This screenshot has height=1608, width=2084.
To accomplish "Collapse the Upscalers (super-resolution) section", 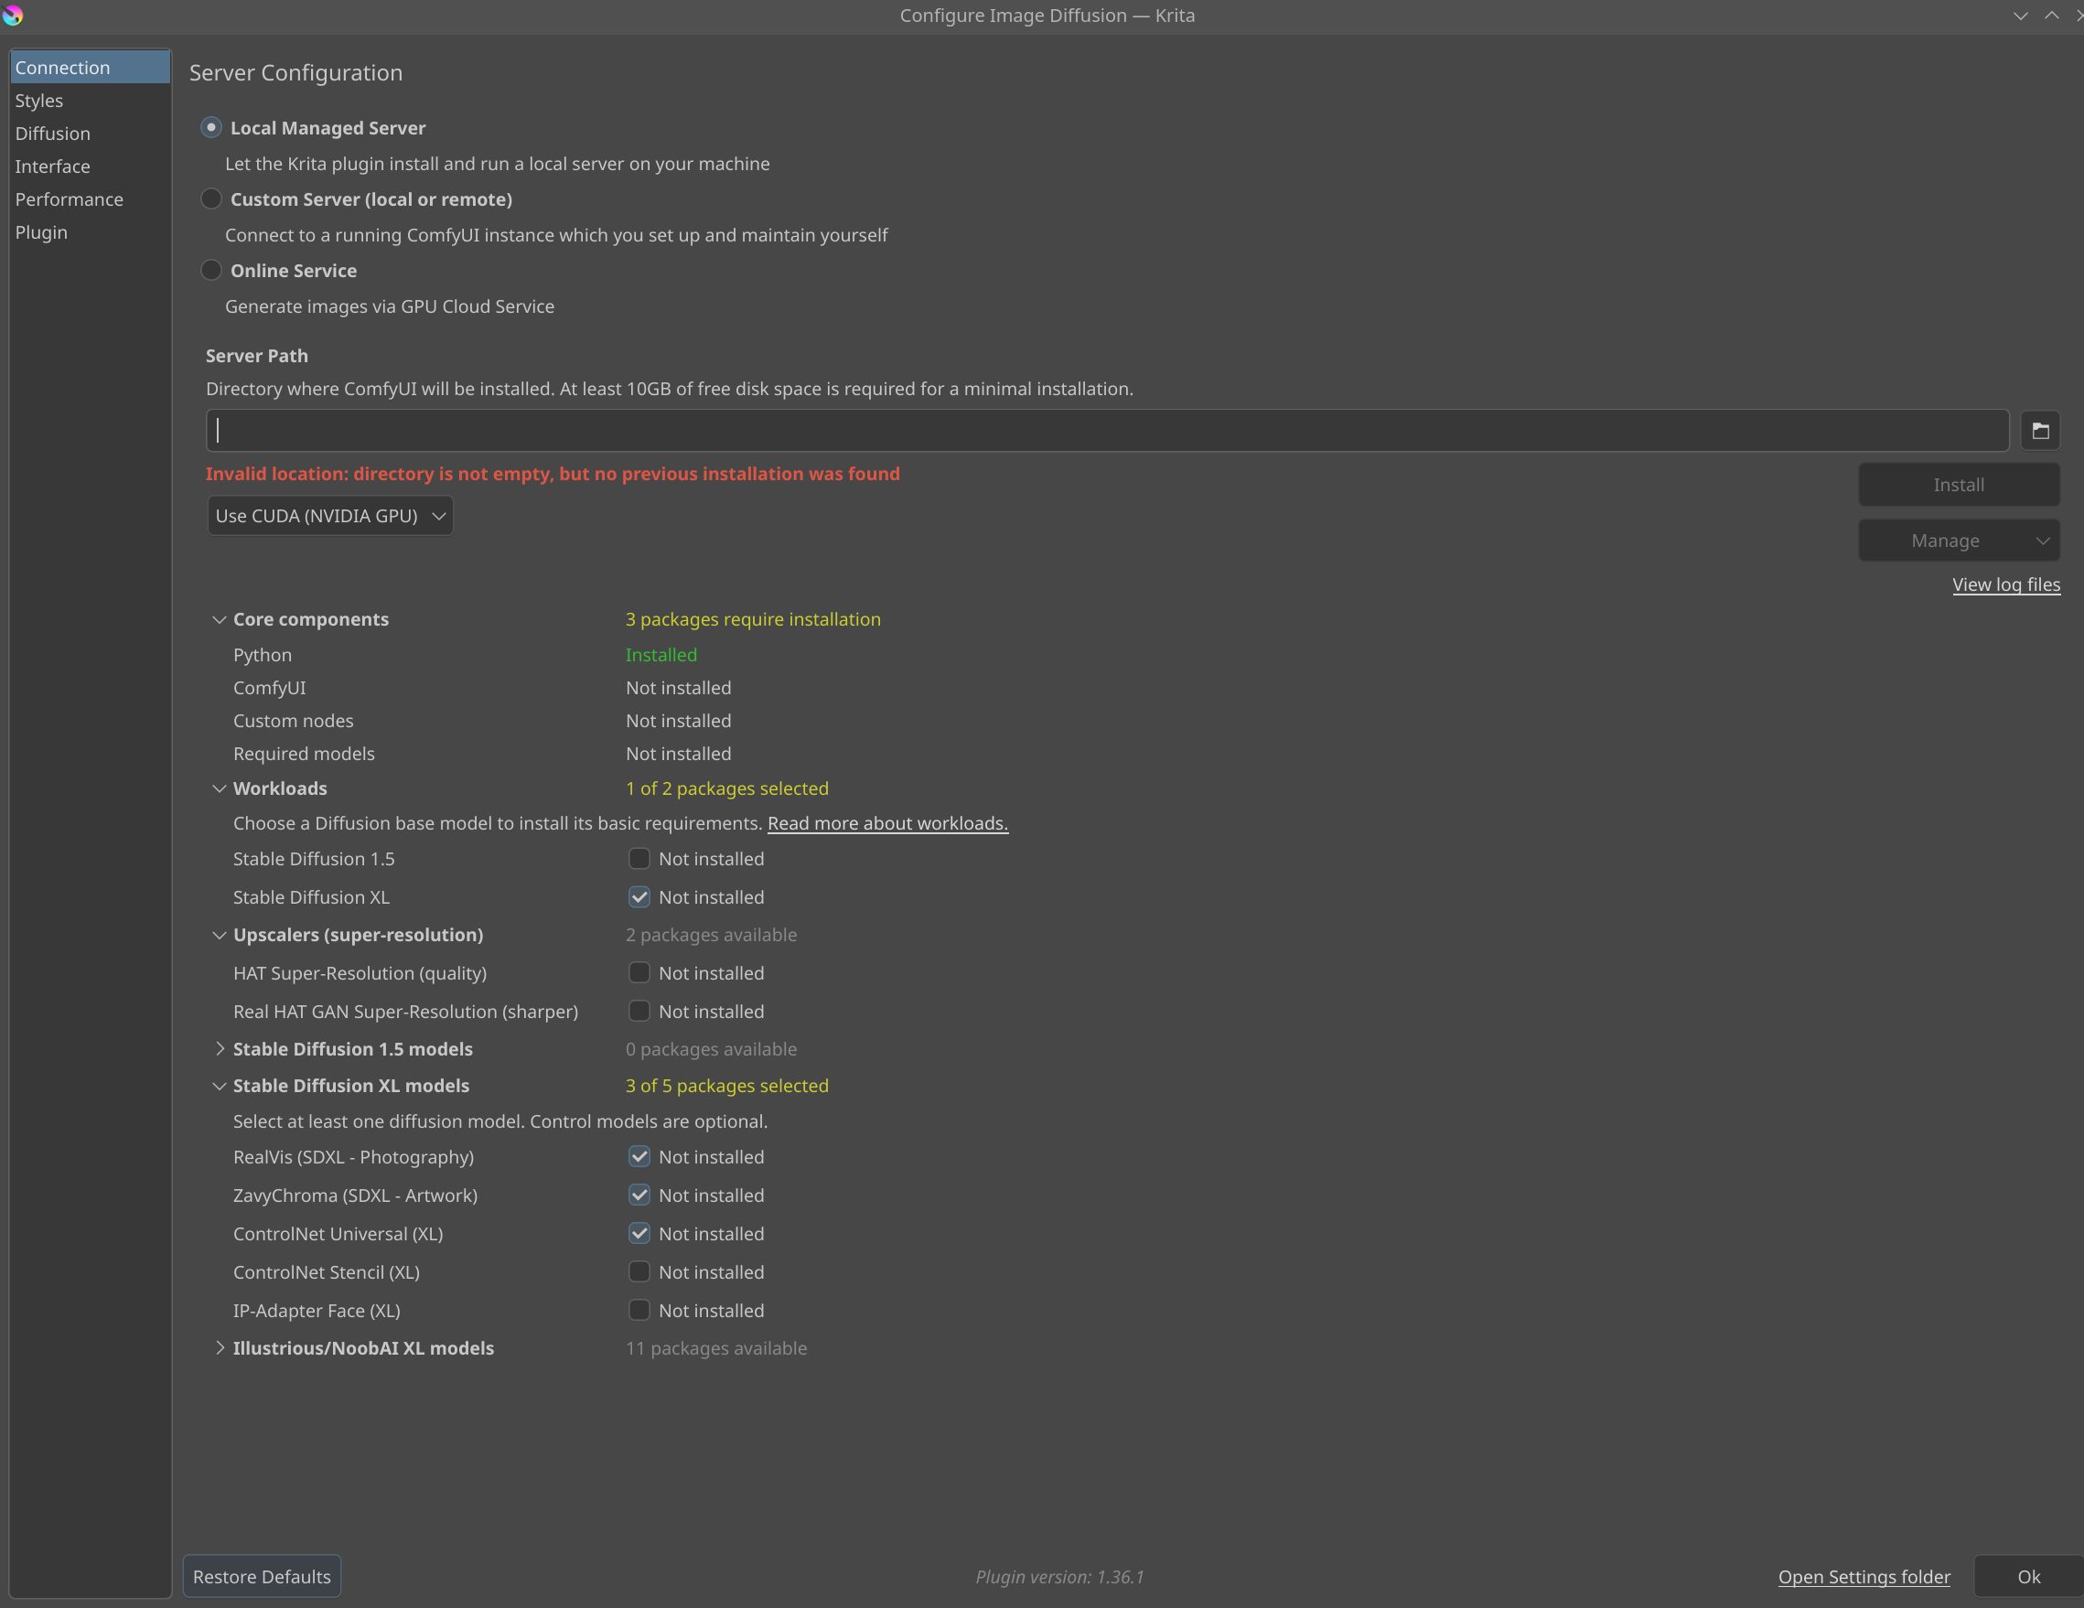I will pos(220,935).
